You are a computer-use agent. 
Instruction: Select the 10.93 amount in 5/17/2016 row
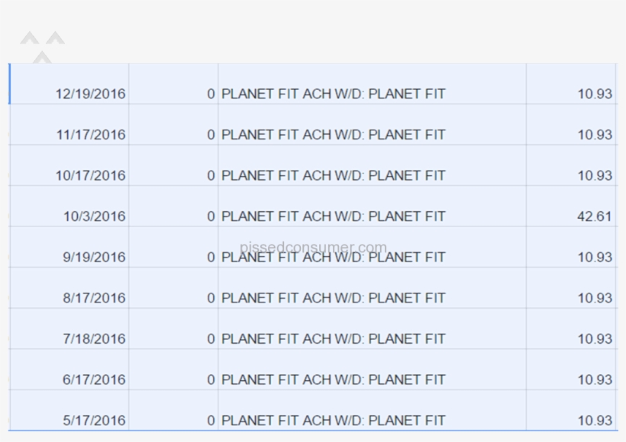(x=594, y=421)
